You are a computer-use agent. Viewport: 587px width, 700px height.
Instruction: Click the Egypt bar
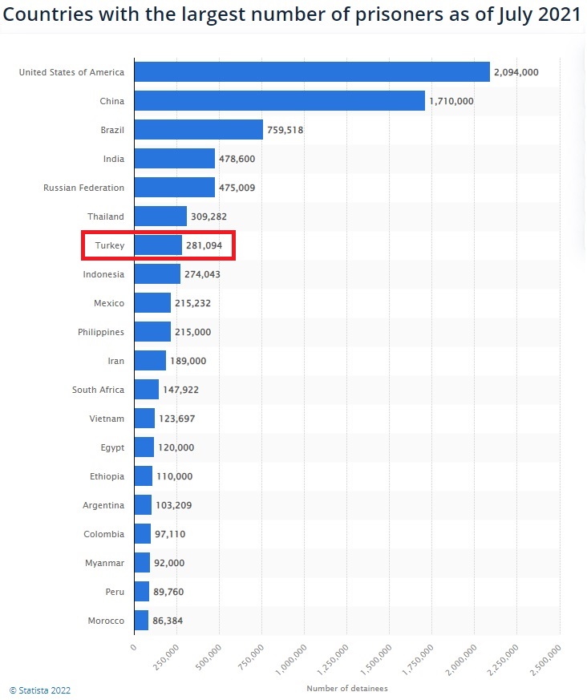[144, 447]
